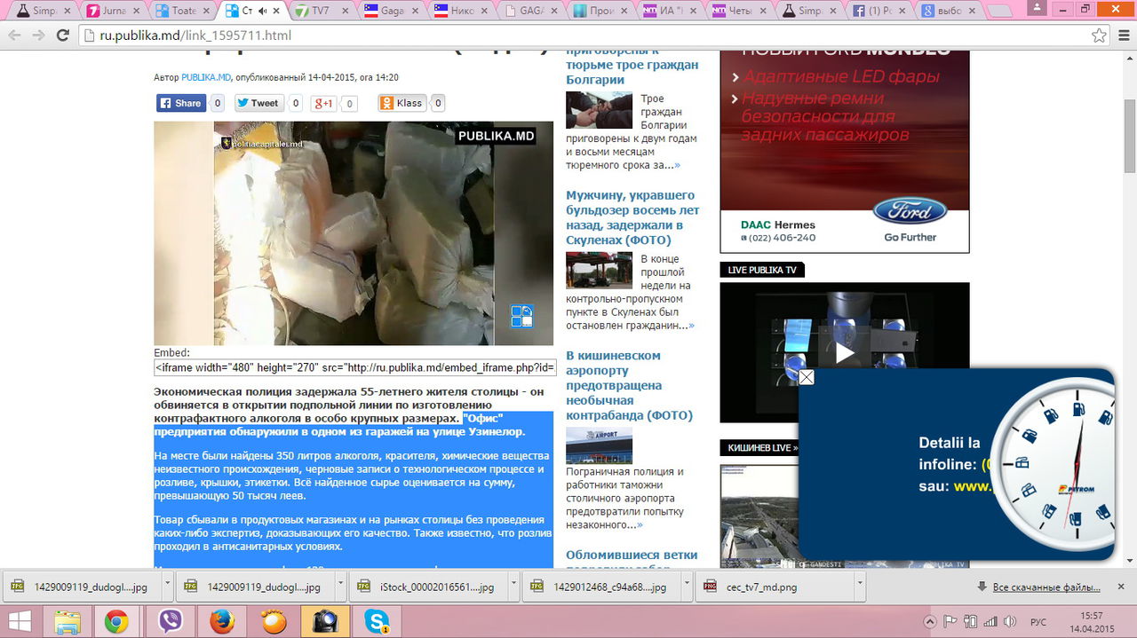1137x638 pixels.
Task: Play the LIVE PUBLIKA TV stream
Action: click(x=845, y=352)
